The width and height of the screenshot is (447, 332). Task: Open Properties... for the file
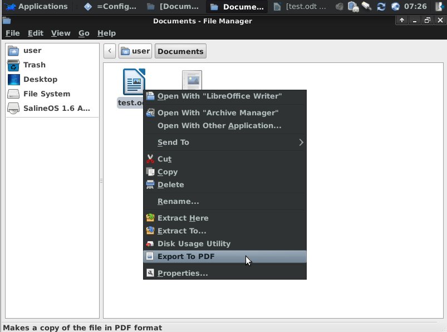225,274
